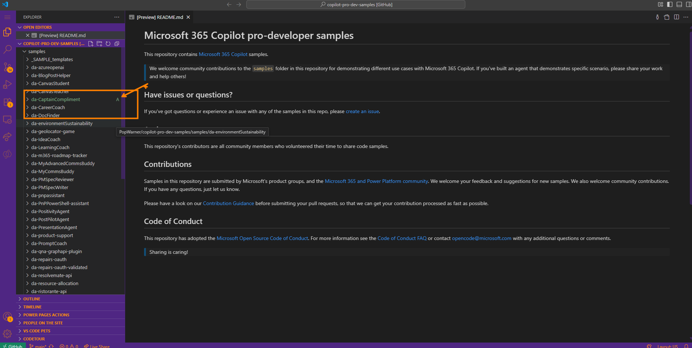The width and height of the screenshot is (692, 348).
Task: Select the [Preview] README.md editor tab
Action: pyautogui.click(x=160, y=17)
